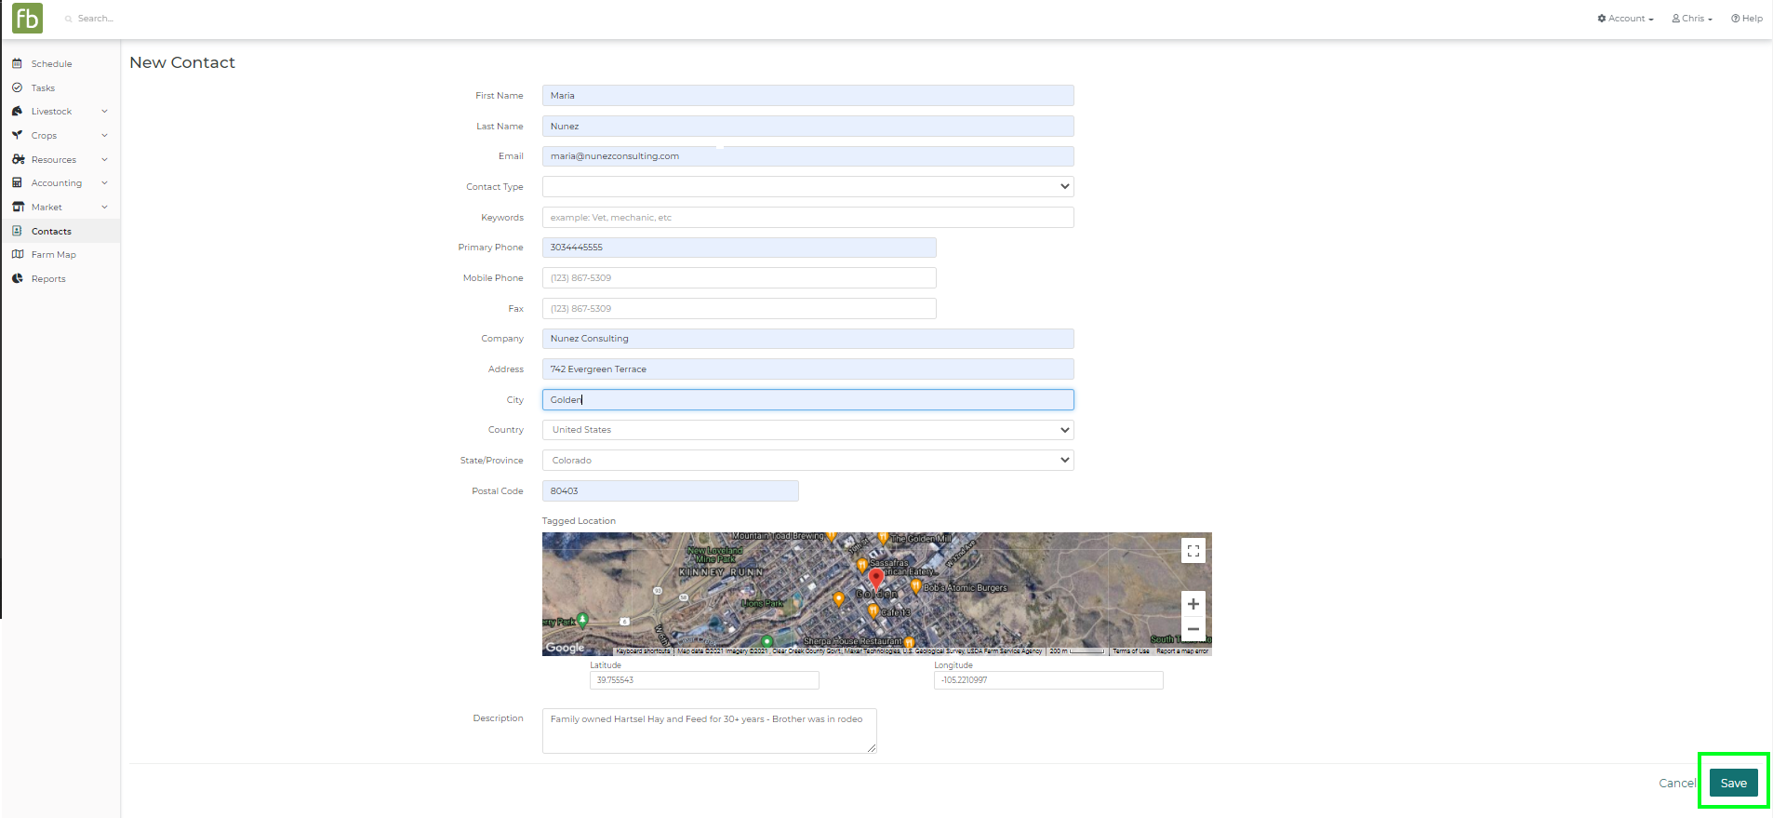Viewport: 1773px width, 818px height.
Task: Click the Chris user icon
Action: tap(1676, 19)
